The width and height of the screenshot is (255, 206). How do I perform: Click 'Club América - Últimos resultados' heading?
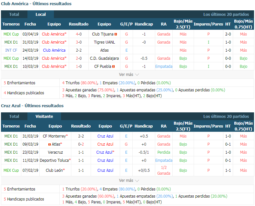tap(36, 4)
